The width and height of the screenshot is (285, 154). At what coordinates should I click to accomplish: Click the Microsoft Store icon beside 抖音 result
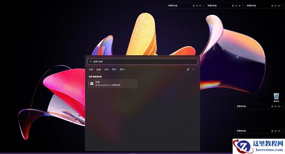[92, 84]
